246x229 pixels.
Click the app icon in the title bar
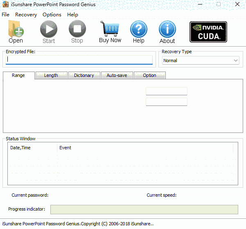pos(6,4)
